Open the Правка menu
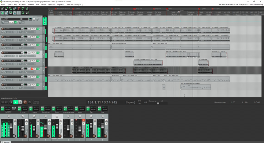The image size is (264, 143). (10, 4)
